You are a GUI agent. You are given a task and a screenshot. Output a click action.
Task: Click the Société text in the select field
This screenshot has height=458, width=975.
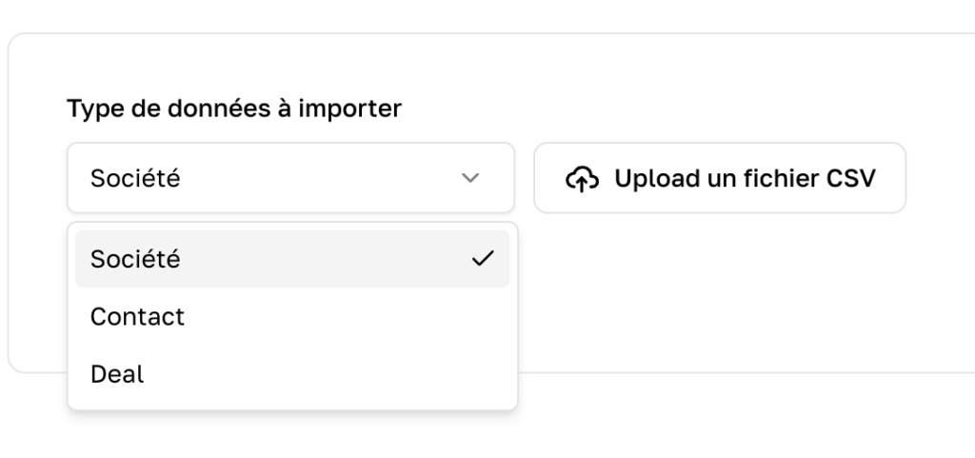pyautogui.click(x=135, y=178)
